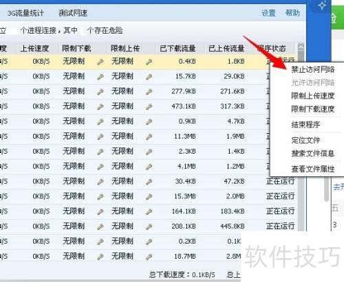Screen dimensions: 344x282
Task: Select 禁止访问网络 in context menu
Action: pos(312,69)
